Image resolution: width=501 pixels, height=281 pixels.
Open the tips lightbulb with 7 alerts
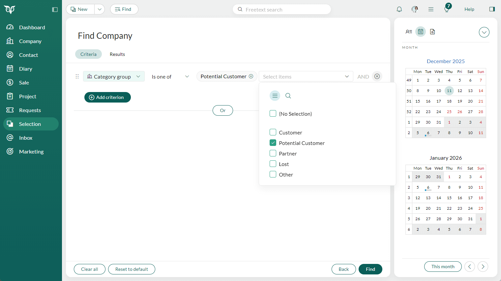click(x=447, y=9)
